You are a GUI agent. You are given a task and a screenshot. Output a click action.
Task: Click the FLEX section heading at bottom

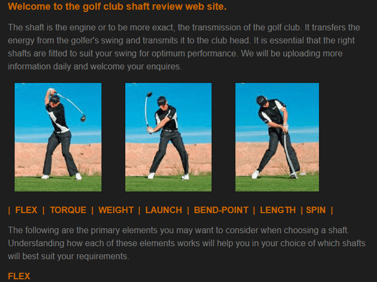(x=19, y=276)
